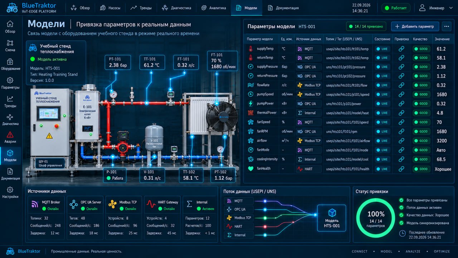The height and width of the screenshot is (258, 458).
Task: Click the GOOD badge in the thermalPower row
Action: coord(421,113)
